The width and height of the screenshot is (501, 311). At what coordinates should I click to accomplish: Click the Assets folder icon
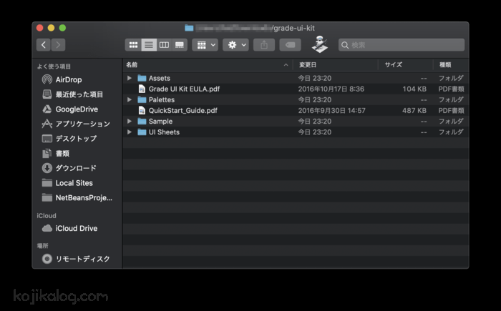(142, 78)
